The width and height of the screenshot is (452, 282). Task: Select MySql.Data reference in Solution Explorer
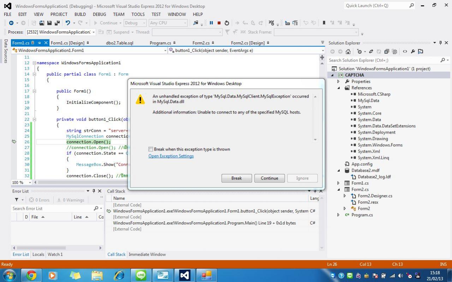[x=368, y=100]
